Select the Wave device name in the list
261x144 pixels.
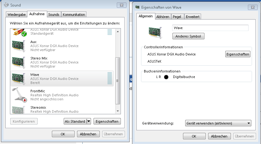(34, 75)
